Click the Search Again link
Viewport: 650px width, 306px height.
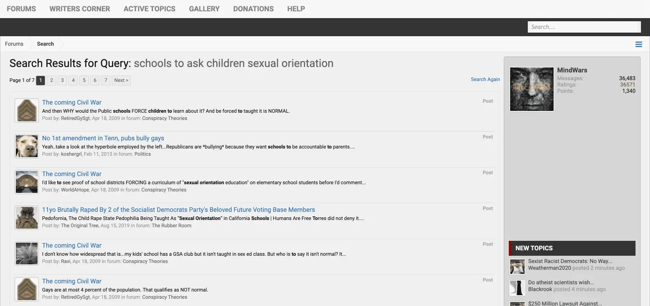tap(485, 79)
